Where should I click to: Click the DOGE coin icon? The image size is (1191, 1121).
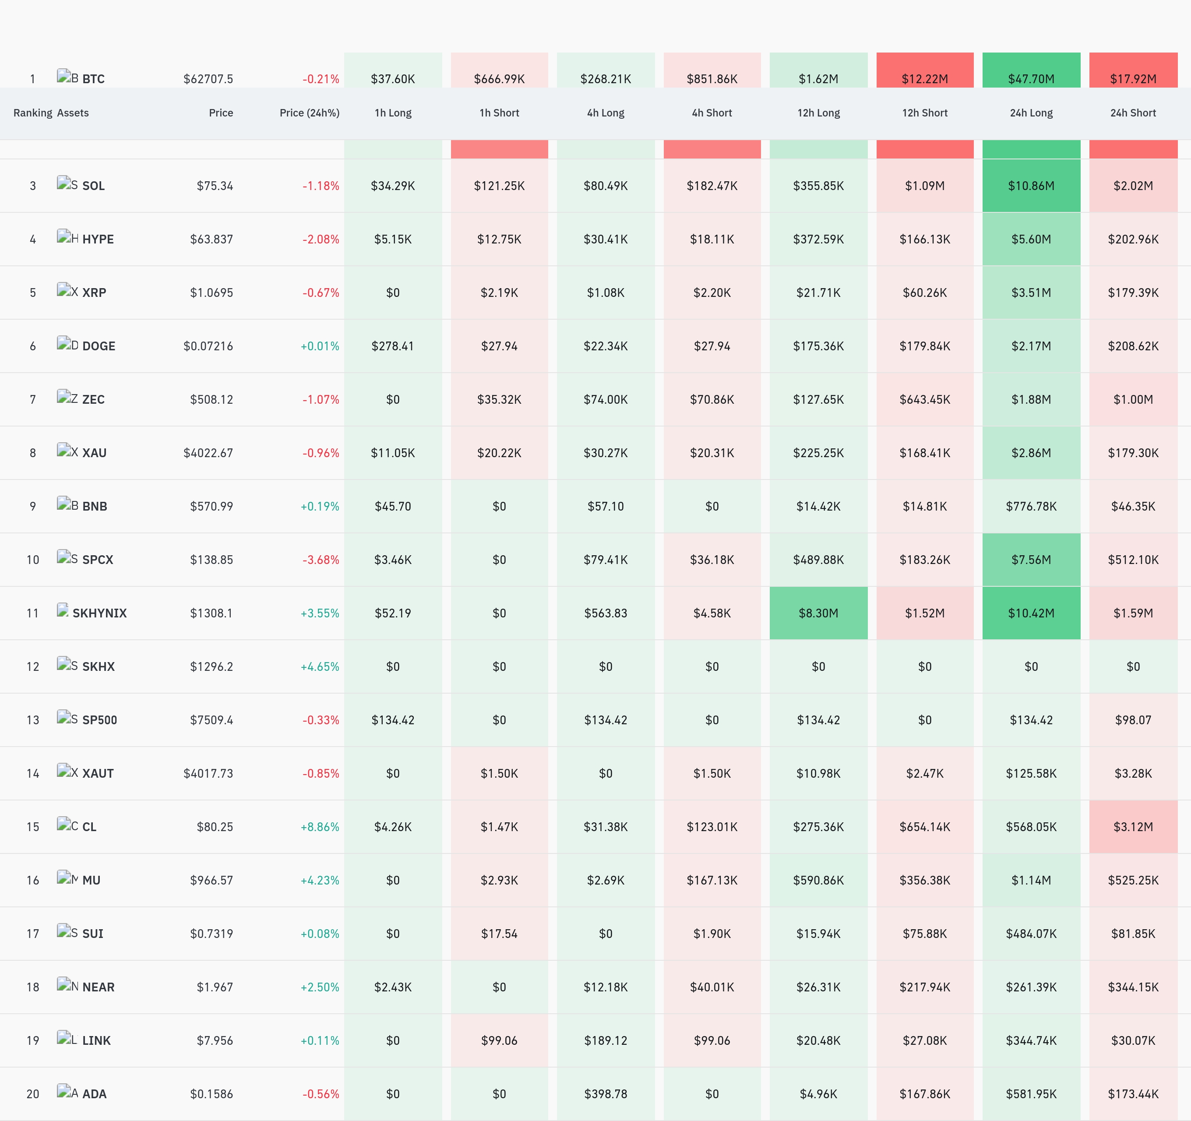67,343
